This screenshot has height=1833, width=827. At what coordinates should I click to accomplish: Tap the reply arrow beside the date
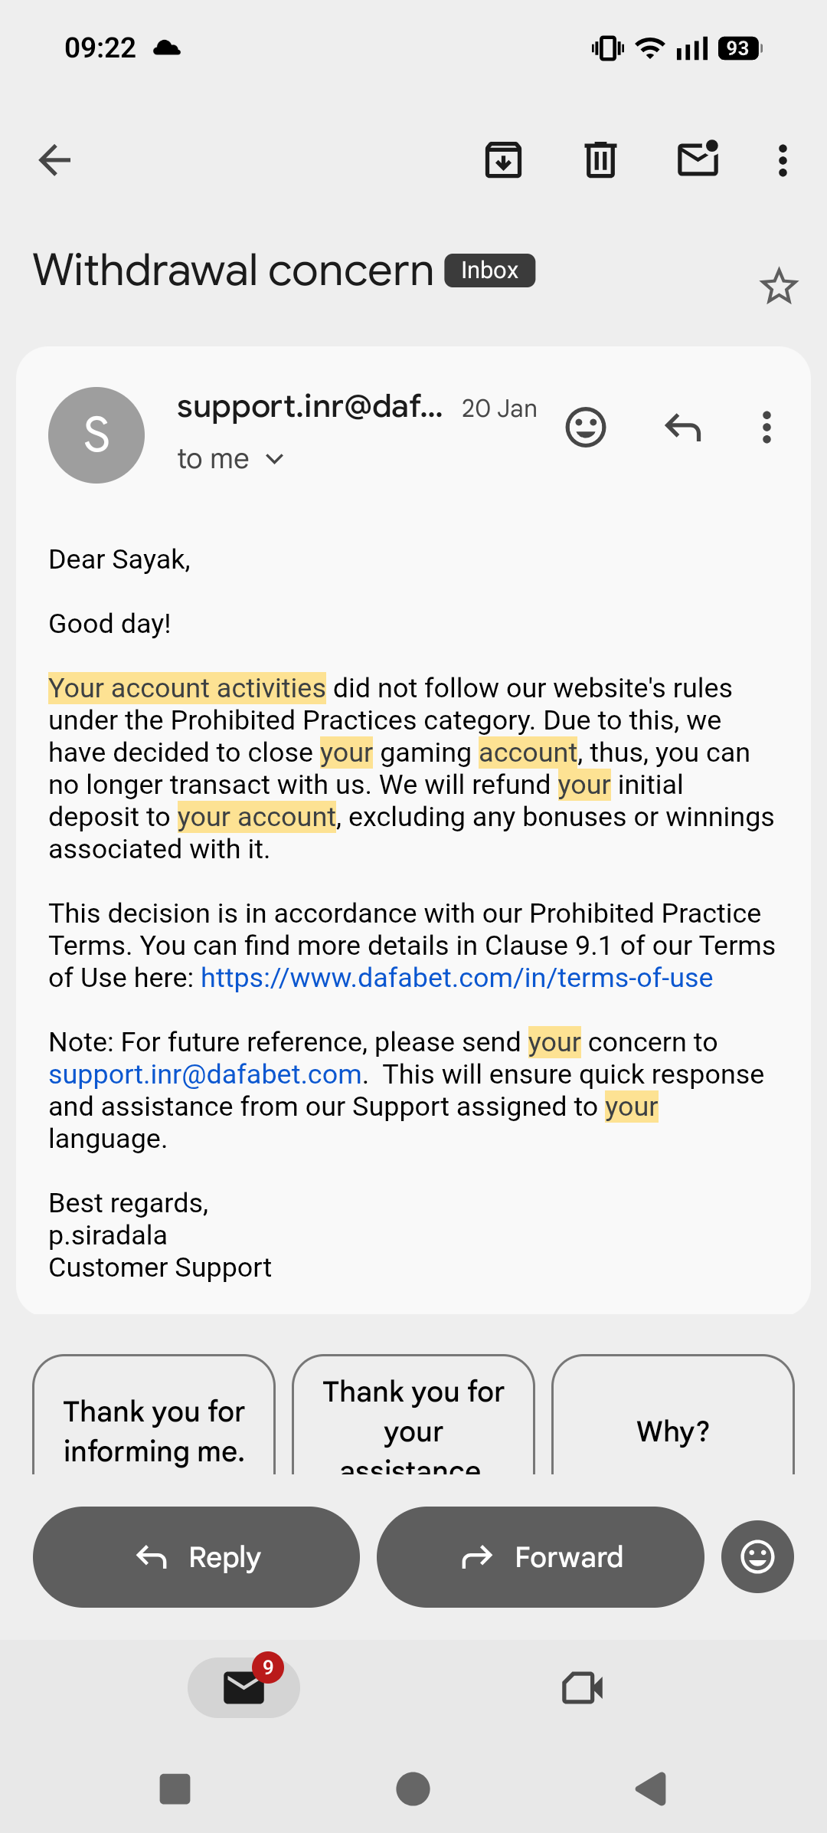(x=683, y=427)
